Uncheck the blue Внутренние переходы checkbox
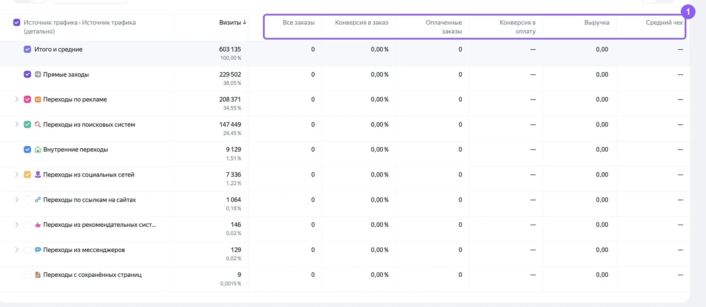This screenshot has width=706, height=307. pyautogui.click(x=27, y=150)
